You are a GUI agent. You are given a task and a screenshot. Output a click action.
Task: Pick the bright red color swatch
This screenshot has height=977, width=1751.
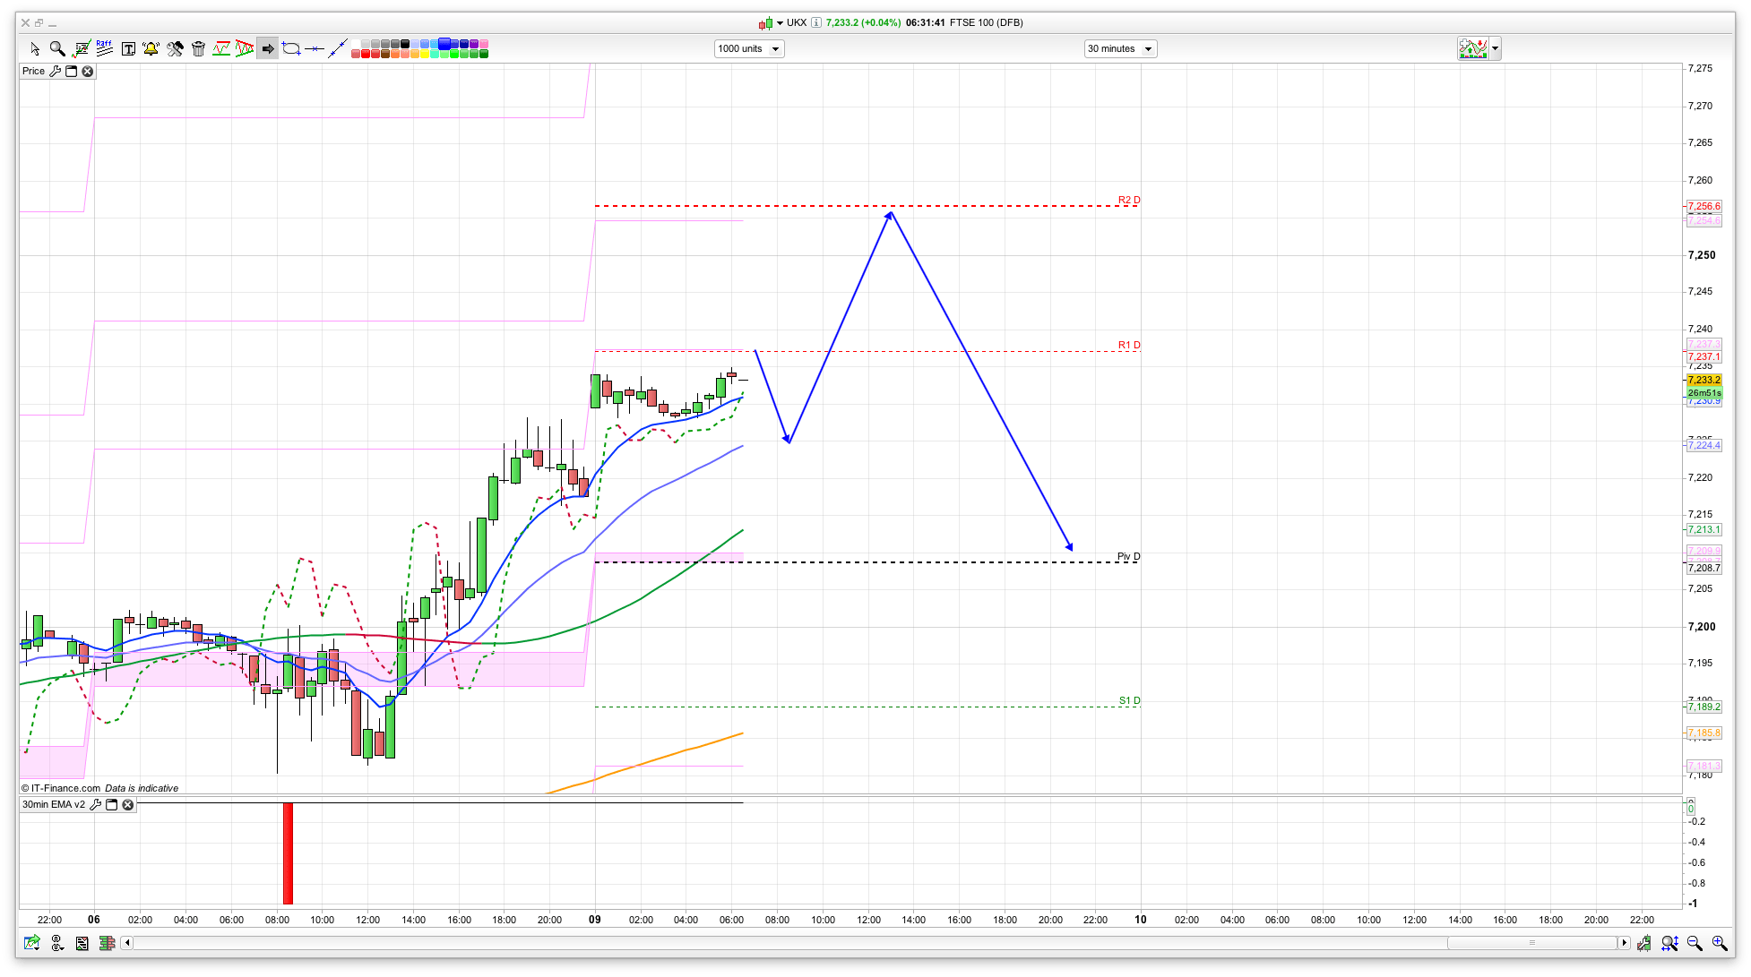tap(366, 54)
